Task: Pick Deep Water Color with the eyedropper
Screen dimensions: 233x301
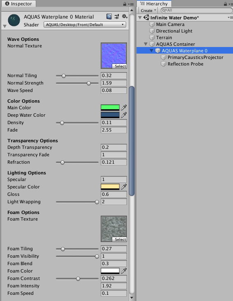Action: 124,115
